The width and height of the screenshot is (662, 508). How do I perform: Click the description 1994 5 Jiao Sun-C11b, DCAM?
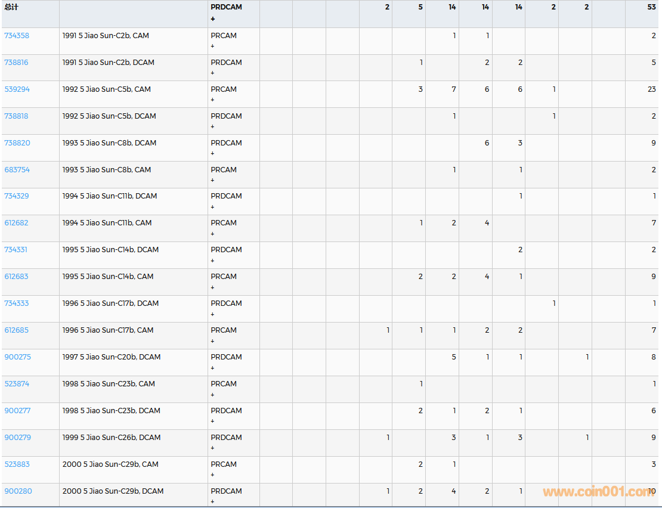pyautogui.click(x=110, y=196)
